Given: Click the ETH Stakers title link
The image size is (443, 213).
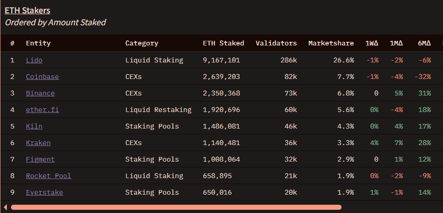Looking at the screenshot, I should pos(28,11).
